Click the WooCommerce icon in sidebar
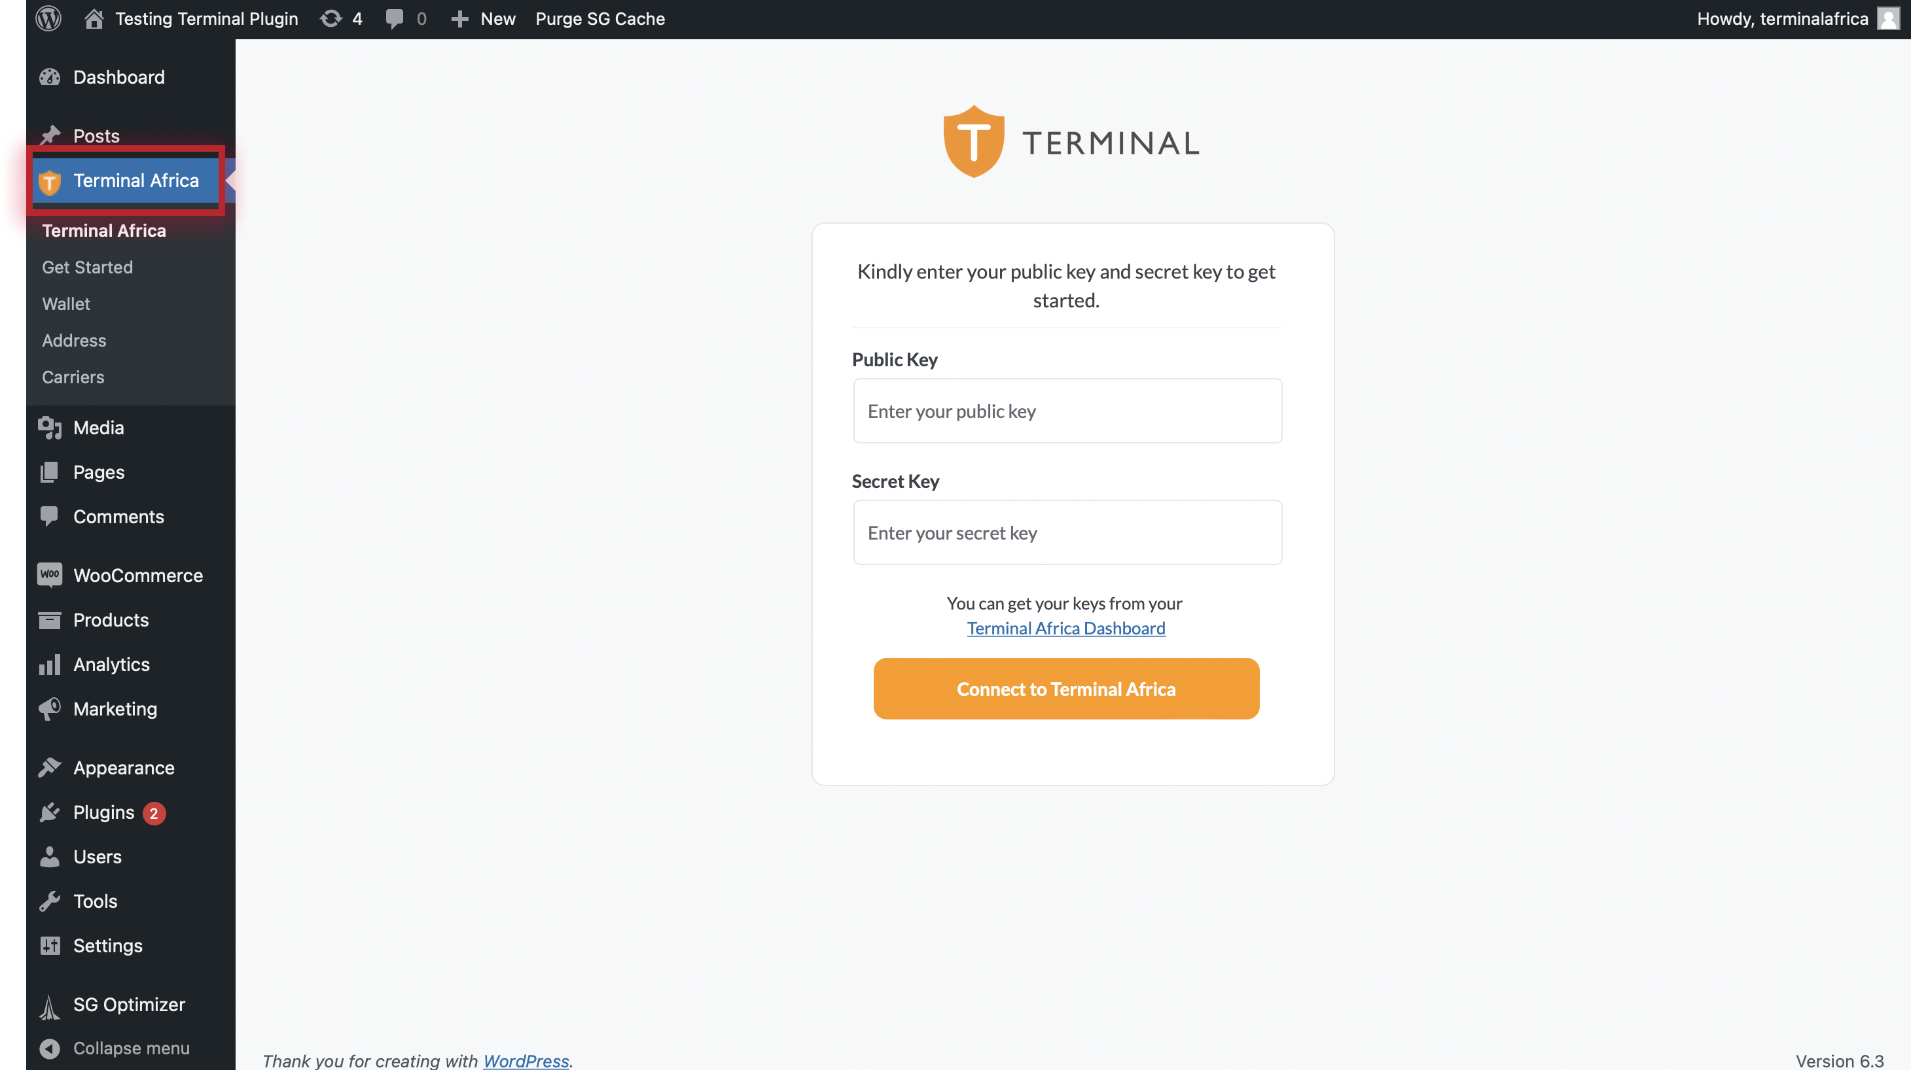1911x1070 pixels. [x=50, y=575]
